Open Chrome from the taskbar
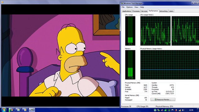 coord(12,110)
